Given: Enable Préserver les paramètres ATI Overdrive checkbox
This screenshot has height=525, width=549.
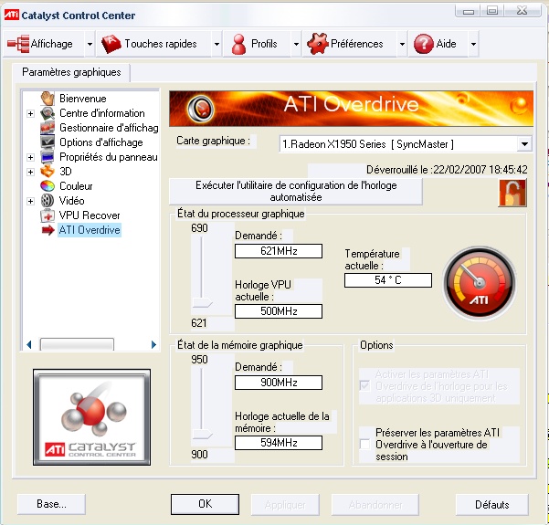Looking at the screenshot, I should tap(364, 444).
